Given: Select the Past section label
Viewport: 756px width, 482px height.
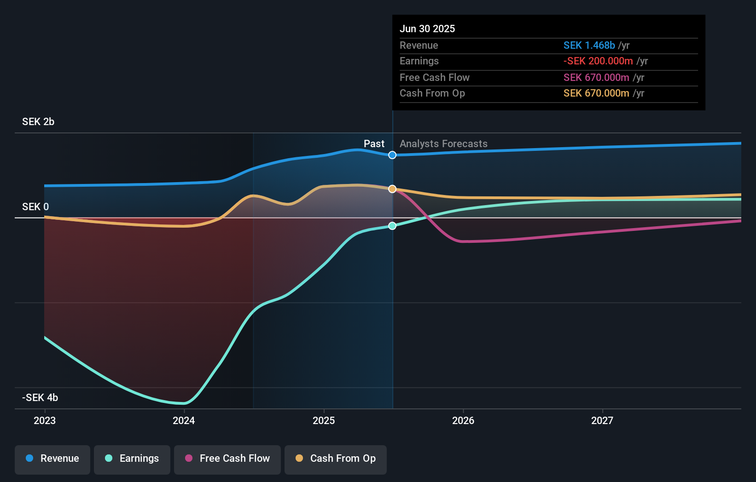Looking at the screenshot, I should click(373, 143).
